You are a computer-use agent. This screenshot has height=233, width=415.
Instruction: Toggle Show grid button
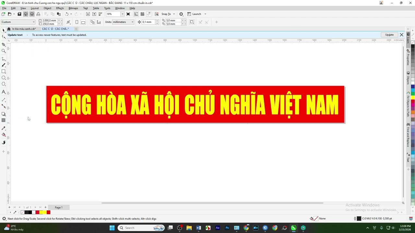click(x=142, y=14)
